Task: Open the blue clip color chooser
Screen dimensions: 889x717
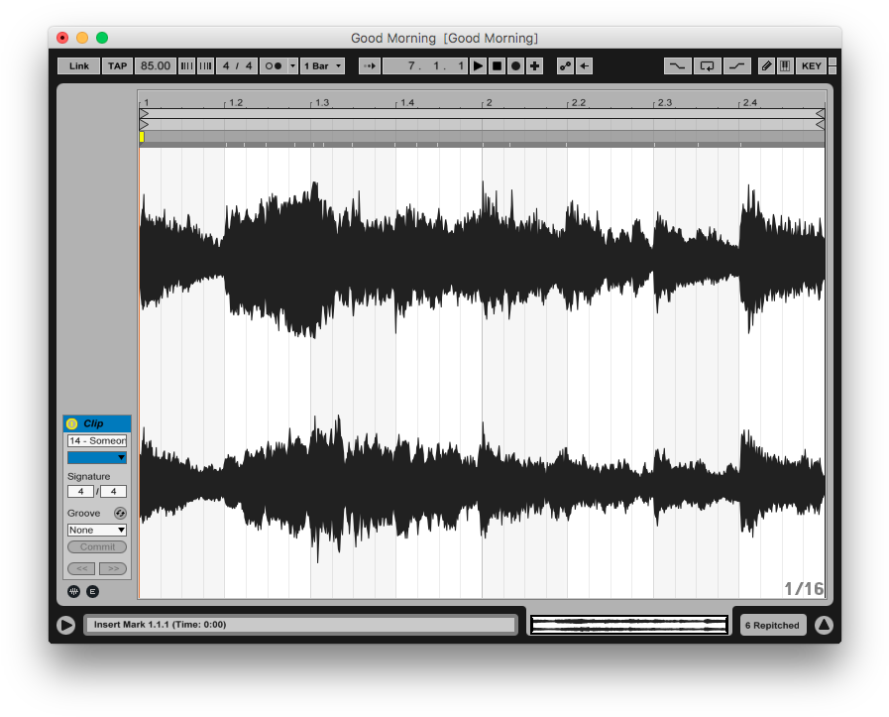Action: click(x=97, y=457)
